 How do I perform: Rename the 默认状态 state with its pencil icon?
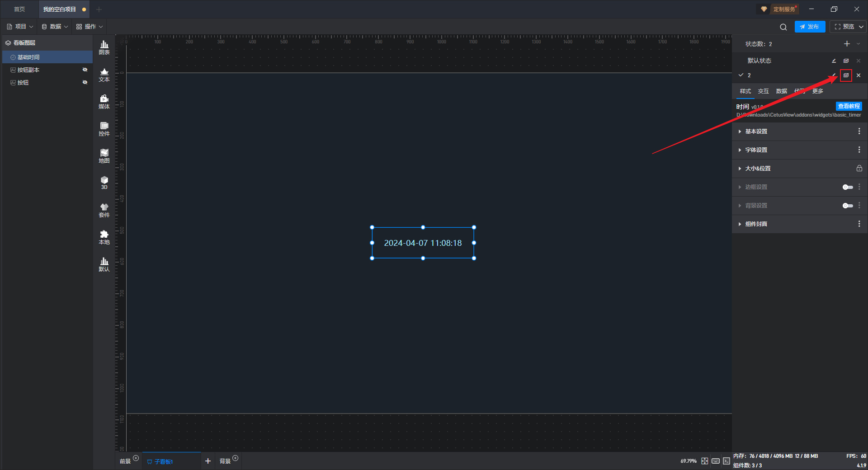(x=834, y=61)
